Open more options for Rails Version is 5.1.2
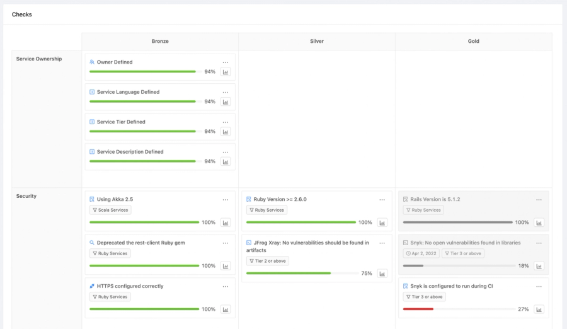 pyautogui.click(x=539, y=200)
